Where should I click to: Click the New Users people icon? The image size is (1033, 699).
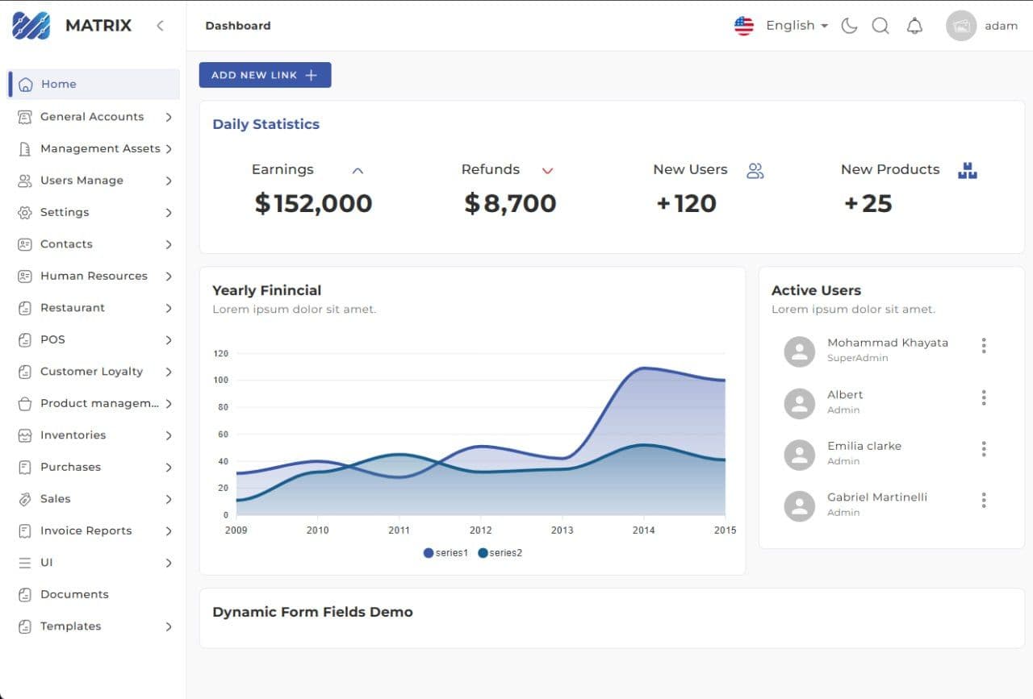pos(755,171)
